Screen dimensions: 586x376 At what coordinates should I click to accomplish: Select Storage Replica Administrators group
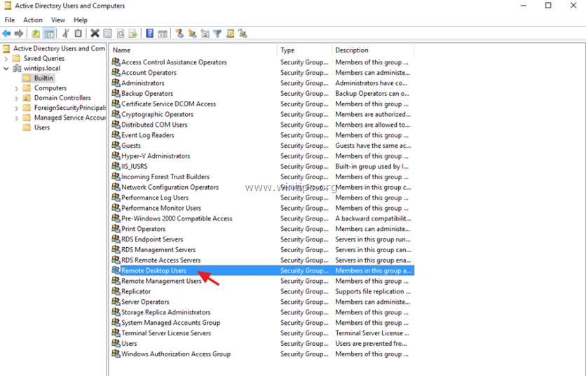pyautogui.click(x=263, y=312)
